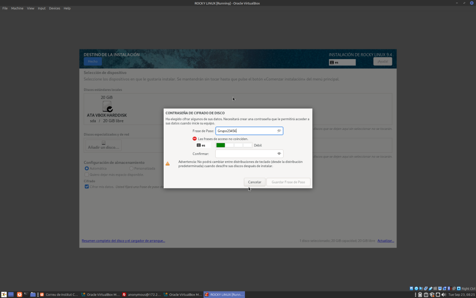Show text in Confirmar field using eye icon
The width and height of the screenshot is (476, 298).
tap(279, 154)
